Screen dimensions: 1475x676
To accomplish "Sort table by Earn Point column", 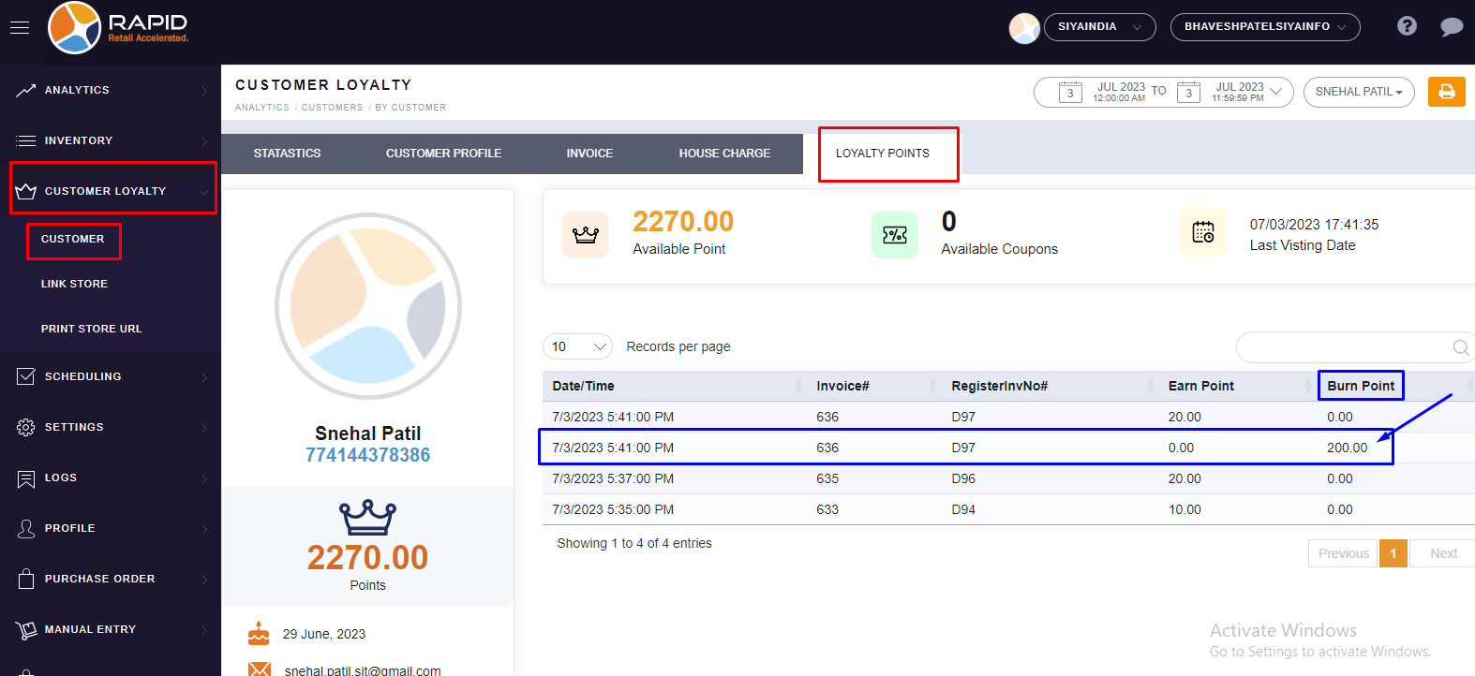I will tap(1200, 386).
